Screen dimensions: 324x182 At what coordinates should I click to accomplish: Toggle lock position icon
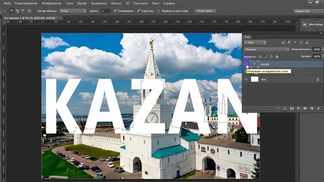coord(271,57)
